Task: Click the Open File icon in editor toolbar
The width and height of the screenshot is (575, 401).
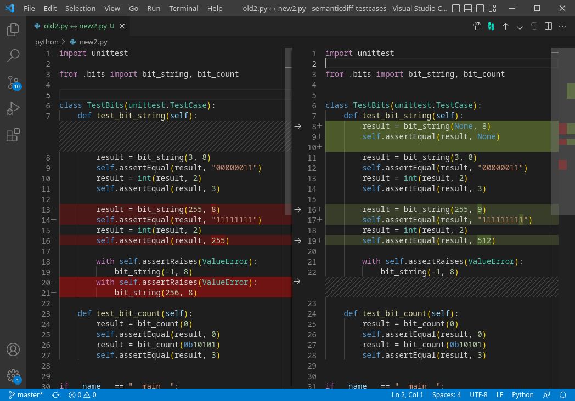Action: (x=477, y=26)
